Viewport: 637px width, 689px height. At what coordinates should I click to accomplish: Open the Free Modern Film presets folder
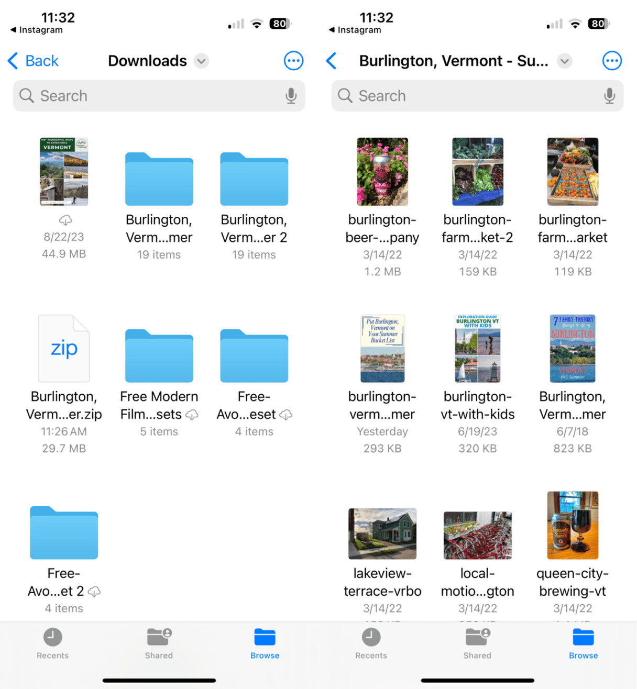[159, 356]
